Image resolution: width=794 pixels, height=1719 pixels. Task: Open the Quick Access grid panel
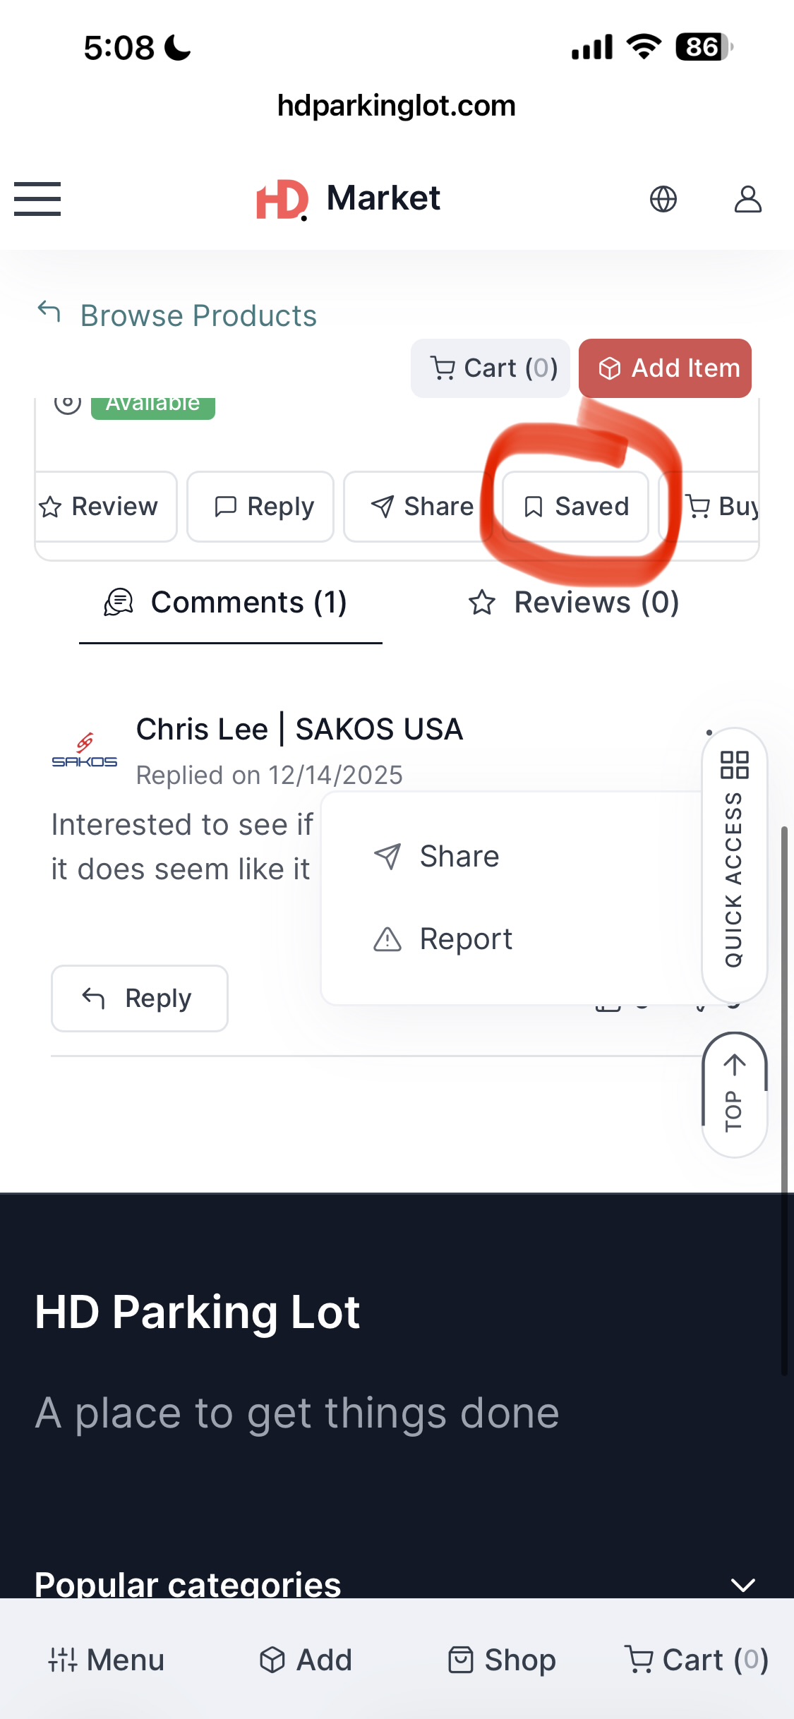734,864
